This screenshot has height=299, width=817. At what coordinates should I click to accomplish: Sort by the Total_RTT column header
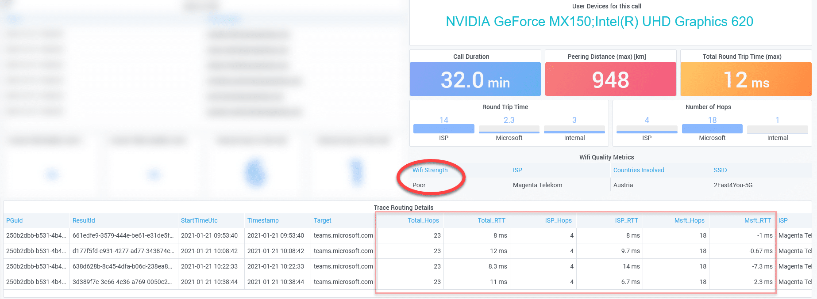(x=491, y=220)
